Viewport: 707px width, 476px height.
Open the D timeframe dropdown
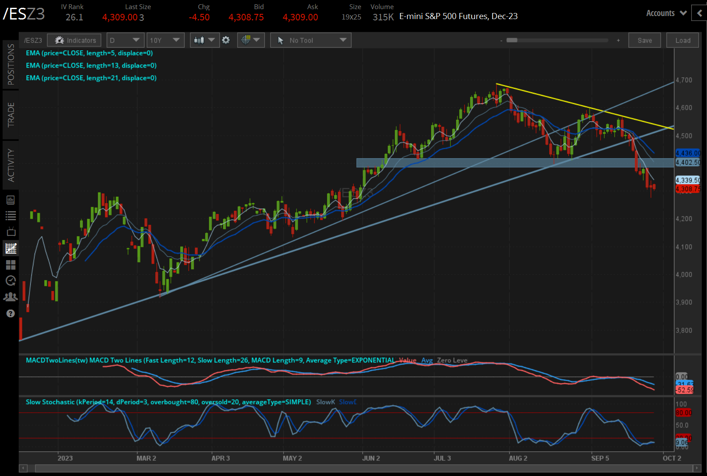[x=125, y=40]
